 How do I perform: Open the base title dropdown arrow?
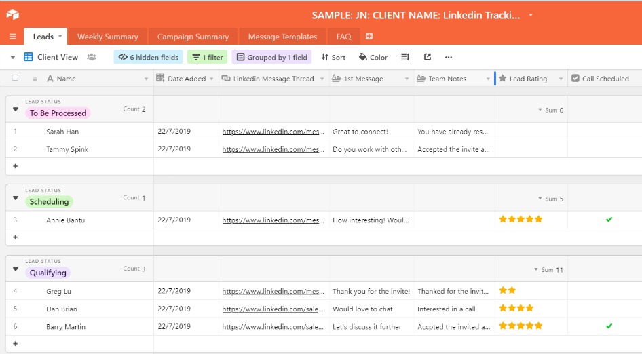[x=531, y=15]
